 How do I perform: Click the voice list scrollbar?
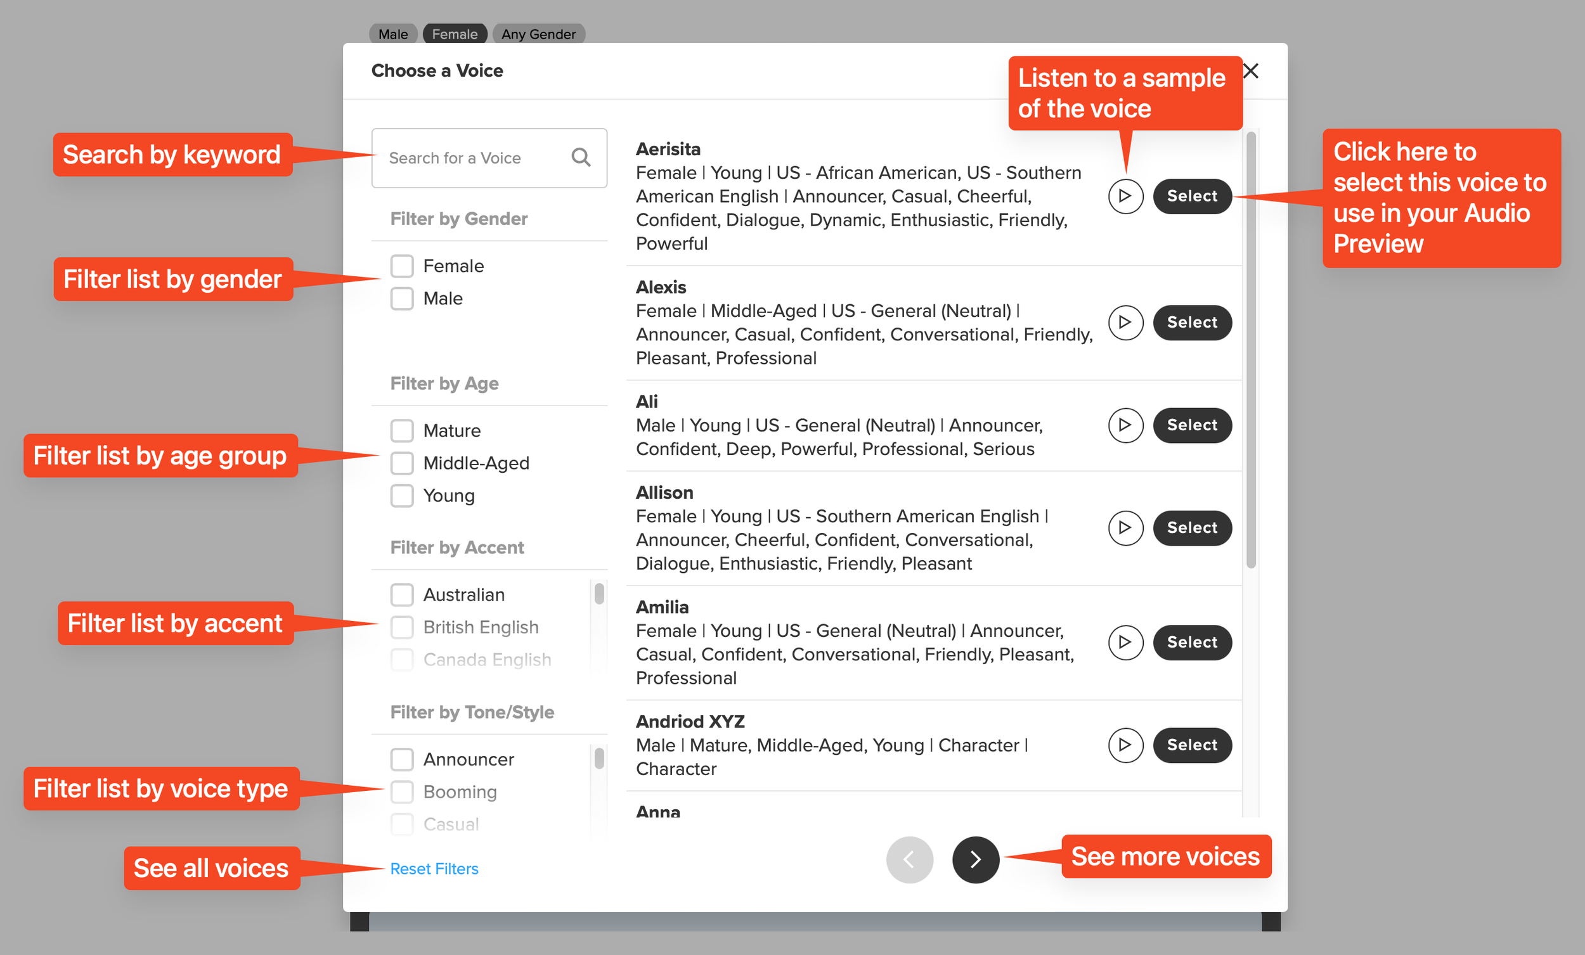[x=1250, y=350]
